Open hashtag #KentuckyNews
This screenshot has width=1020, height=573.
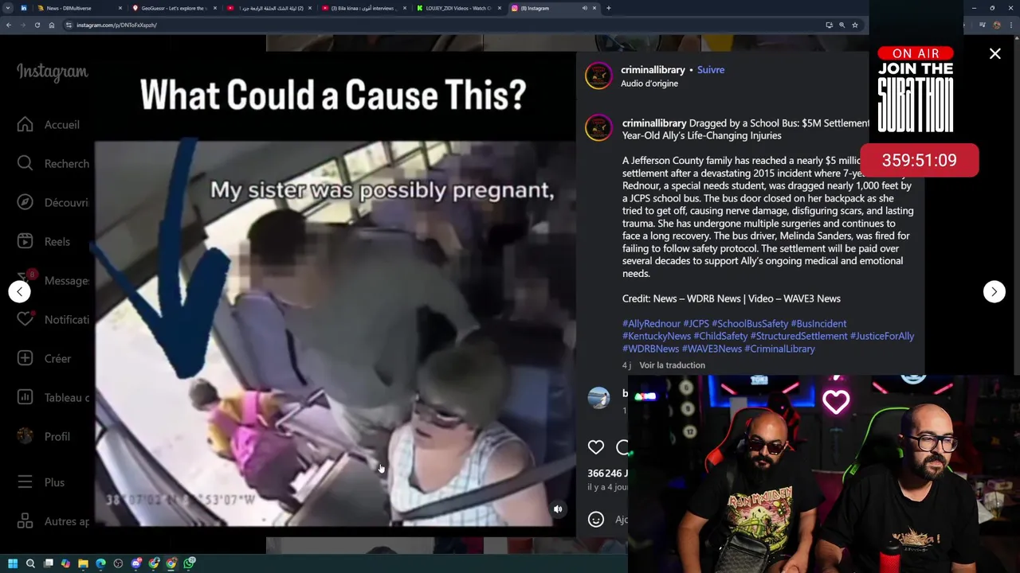(x=657, y=337)
